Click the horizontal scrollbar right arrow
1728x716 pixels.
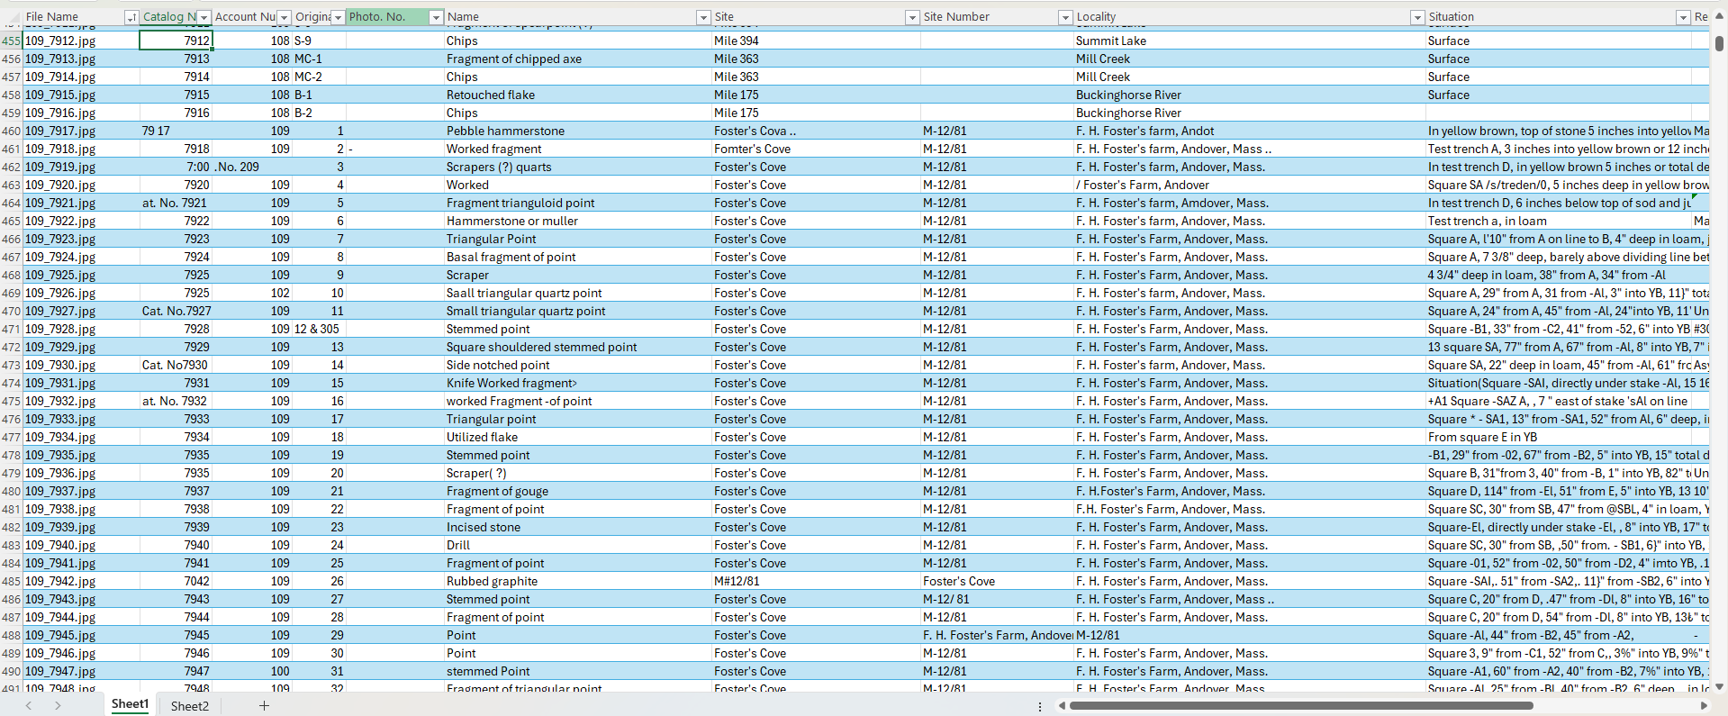1705,706
